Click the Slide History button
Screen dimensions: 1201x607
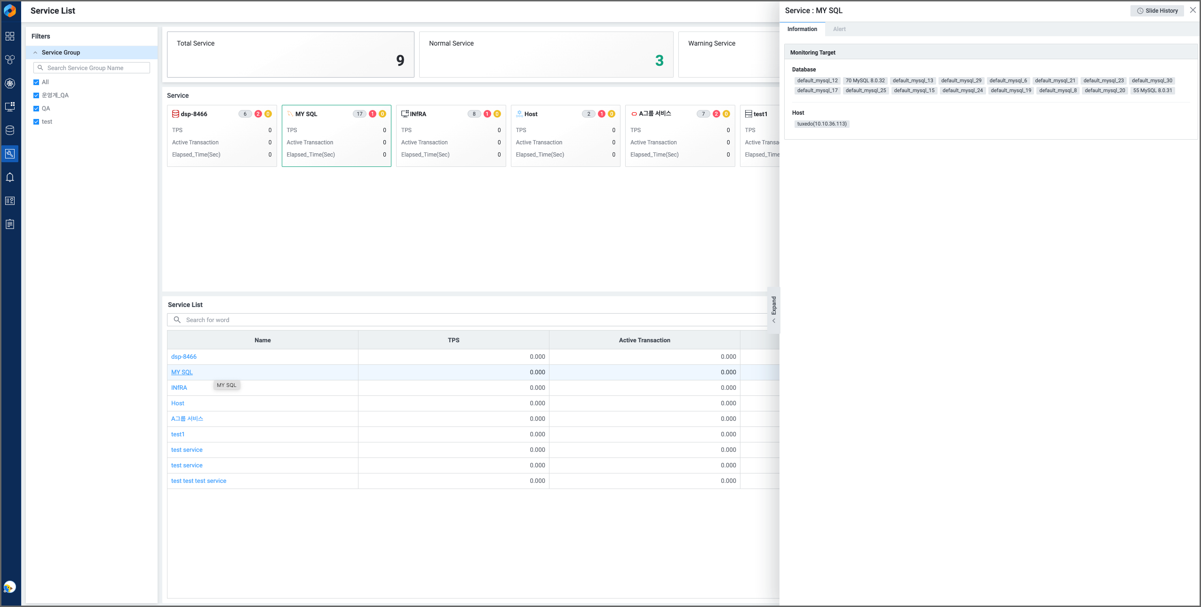(x=1157, y=11)
